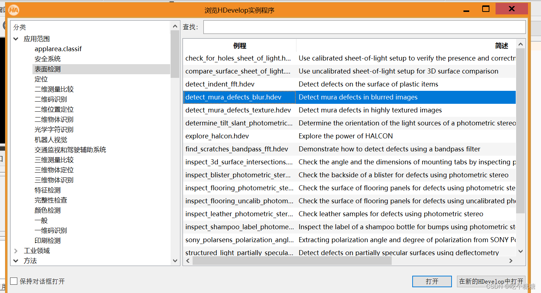The height and width of the screenshot is (293, 541).
Task: Select 机器人视觉 category
Action: click(x=51, y=140)
